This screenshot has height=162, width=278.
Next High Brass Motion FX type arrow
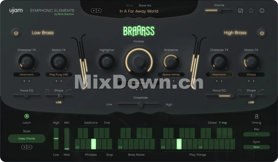tap(254, 81)
